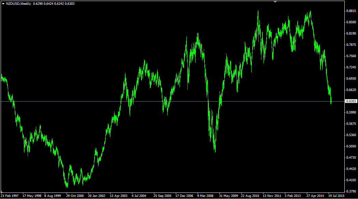Click the 0.3790 price level label
Viewport: 358px width, 199px height.
(x=351, y=191)
